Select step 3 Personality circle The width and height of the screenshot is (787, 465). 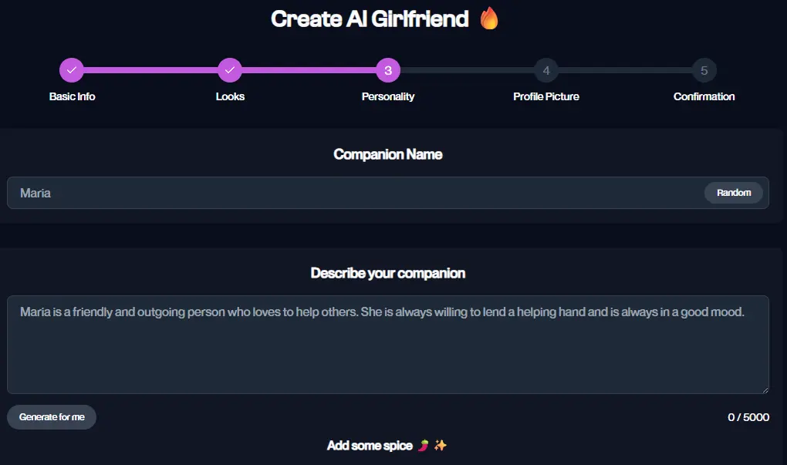coord(388,70)
